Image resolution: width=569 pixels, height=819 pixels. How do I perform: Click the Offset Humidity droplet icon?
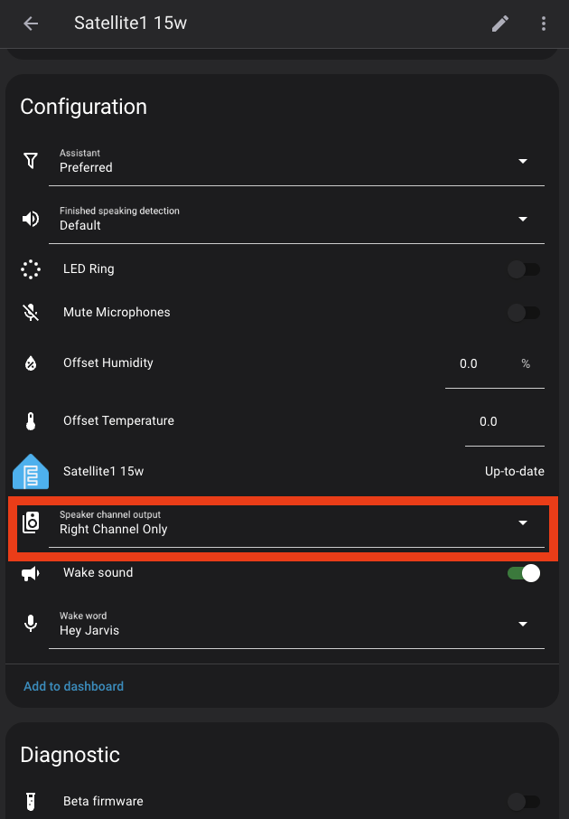tap(31, 363)
